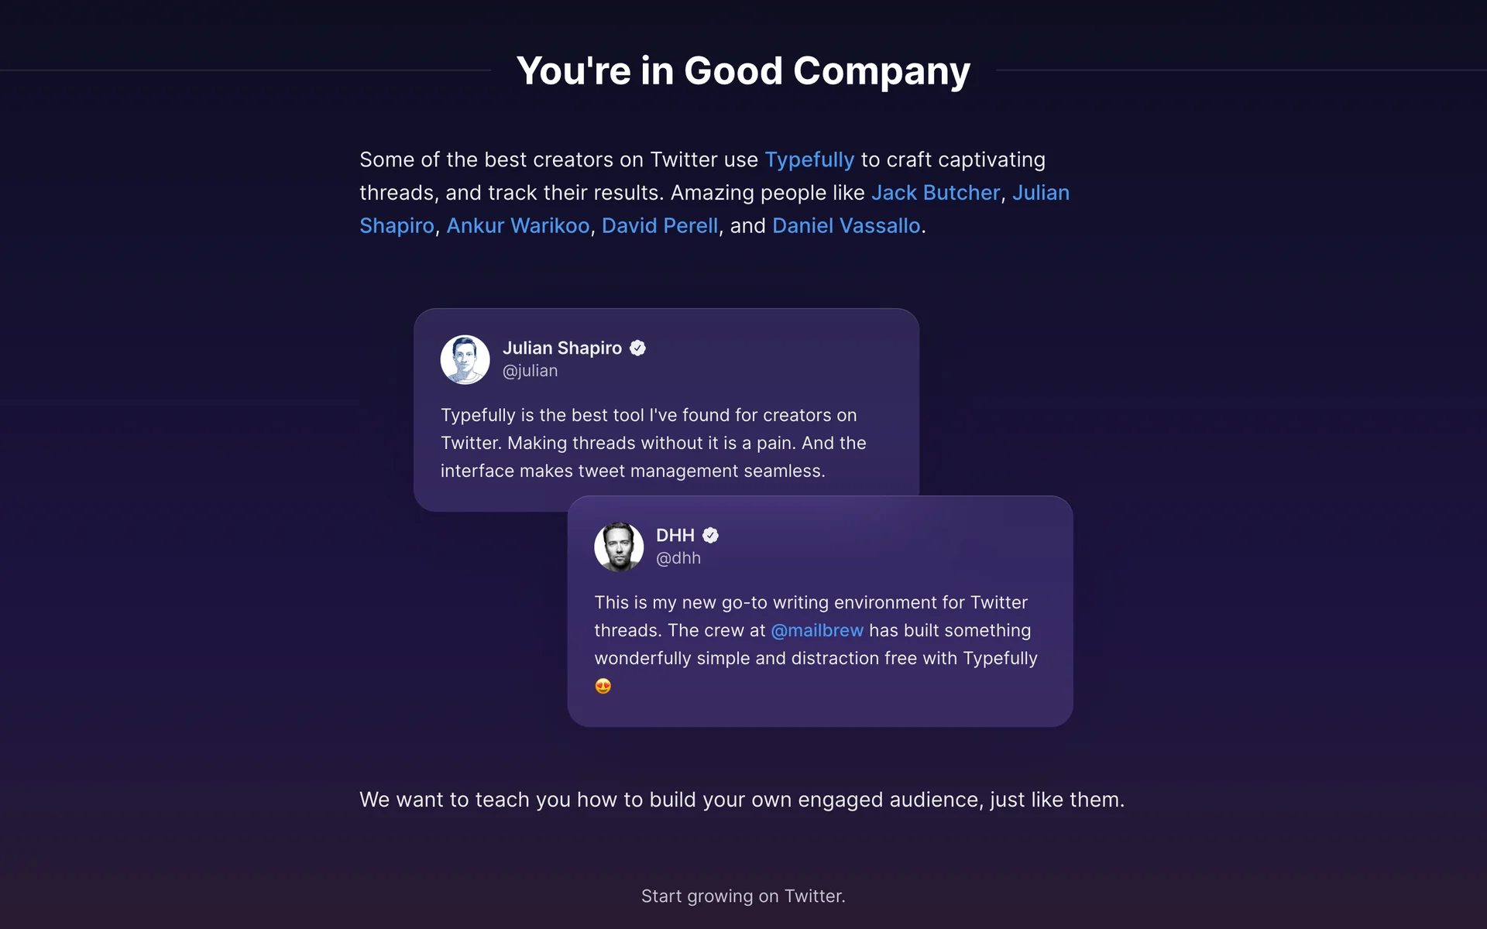Click the heart-eyes emoji in DHH's tweet
Viewport: 1487px width, 929px height.
coord(603,686)
